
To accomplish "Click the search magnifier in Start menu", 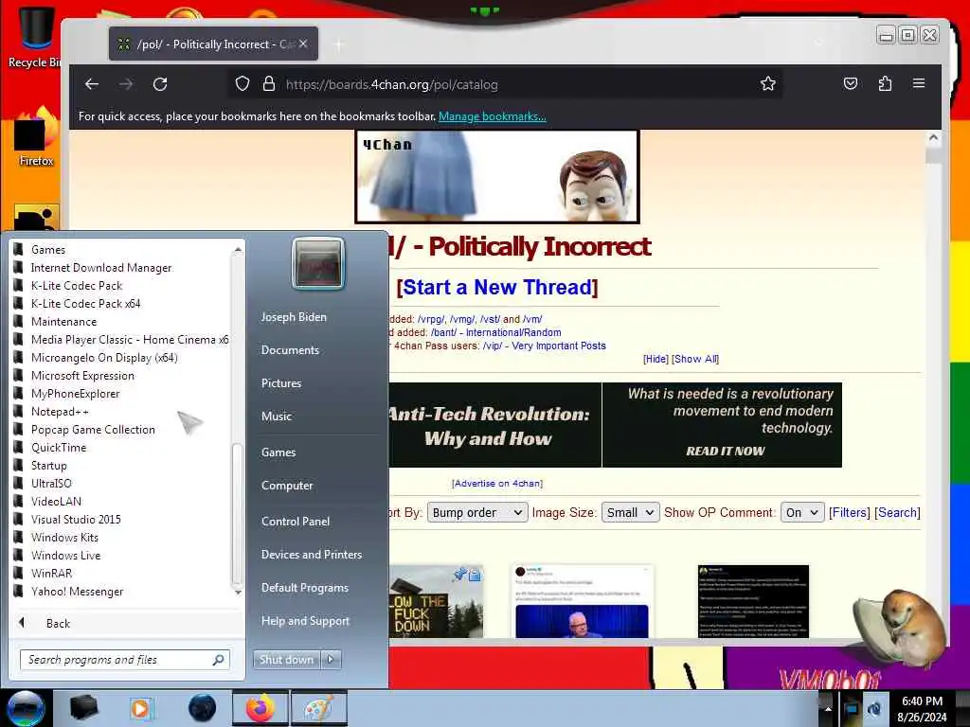I will (218, 660).
